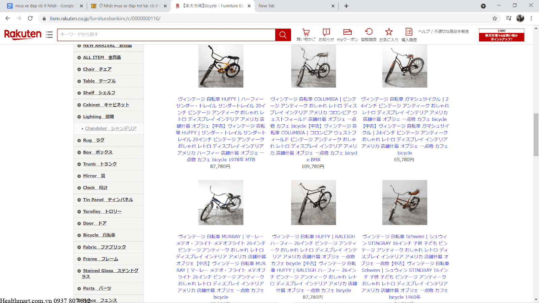Open the Rakuten hamburger genre menu

click(x=49, y=35)
